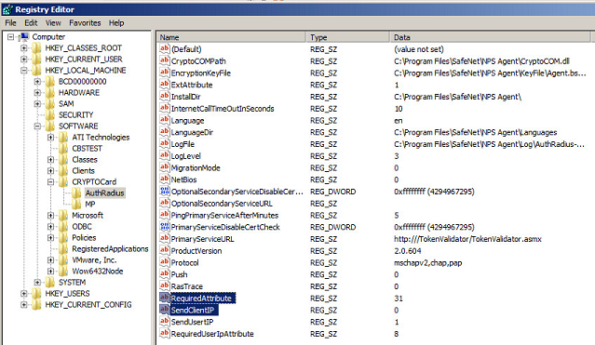Click the DWORD icon beside PrimaryServiceDisableCertCheck

coord(164,226)
